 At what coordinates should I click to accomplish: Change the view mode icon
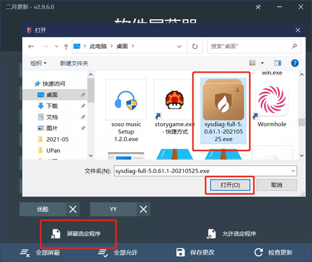[x=252, y=63]
